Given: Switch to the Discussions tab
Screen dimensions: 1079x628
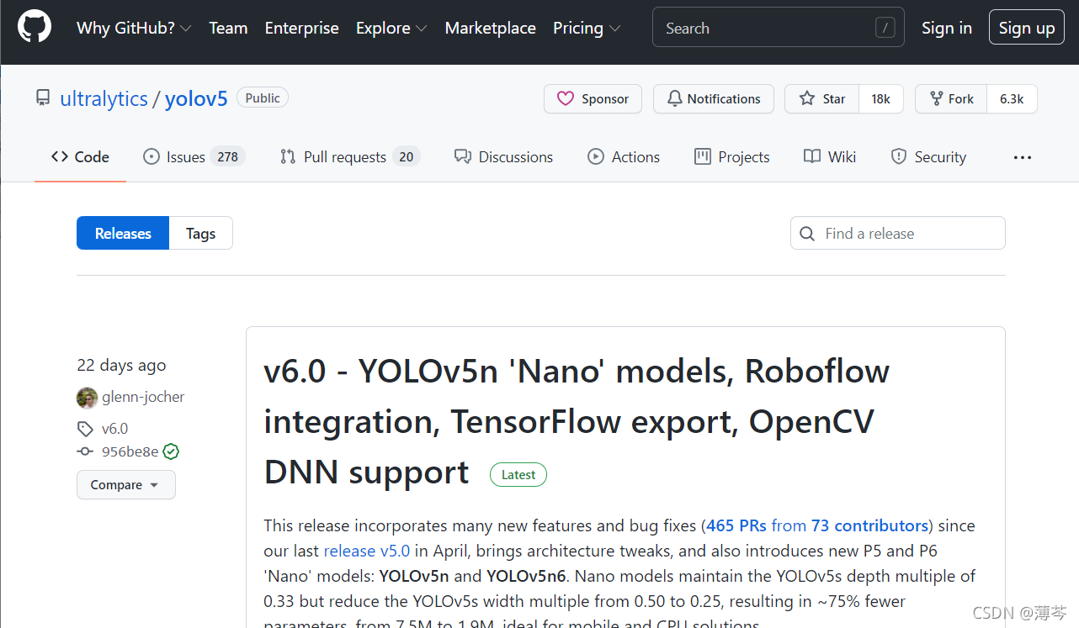Looking at the screenshot, I should point(503,157).
